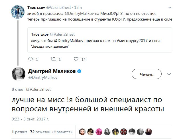The image size is (183, 139).
Task: Open Дмитрий Маликов's profile avatar
Action: 19,74
